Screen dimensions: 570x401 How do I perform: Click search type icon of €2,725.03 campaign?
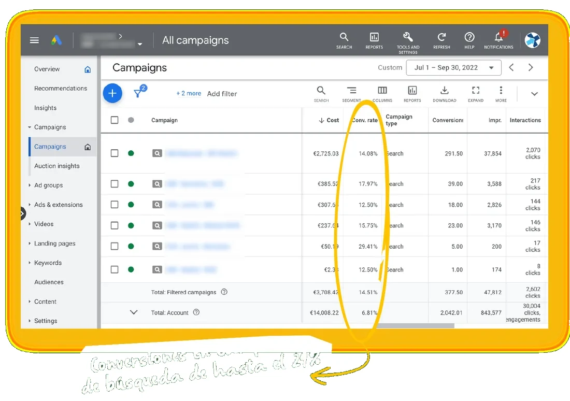[157, 153]
